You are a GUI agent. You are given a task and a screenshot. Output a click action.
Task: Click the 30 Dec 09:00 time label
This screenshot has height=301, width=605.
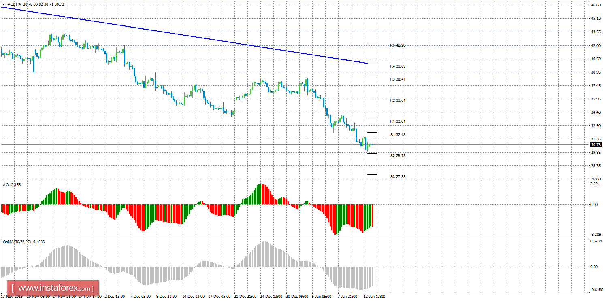298,297
